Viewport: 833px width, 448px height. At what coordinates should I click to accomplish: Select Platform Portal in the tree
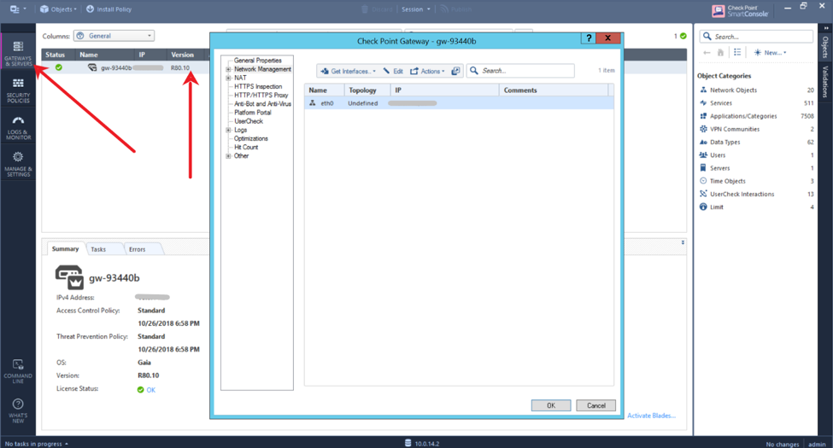(253, 113)
